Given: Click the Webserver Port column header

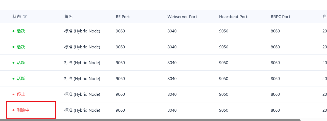Looking at the screenshot, I should coord(182,16).
